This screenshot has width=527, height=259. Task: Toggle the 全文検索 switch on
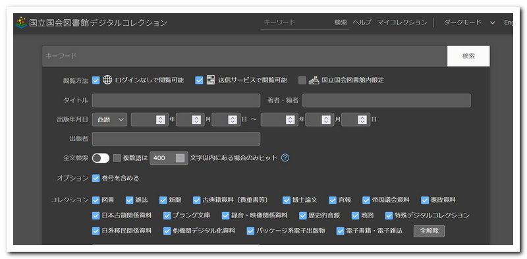point(101,158)
